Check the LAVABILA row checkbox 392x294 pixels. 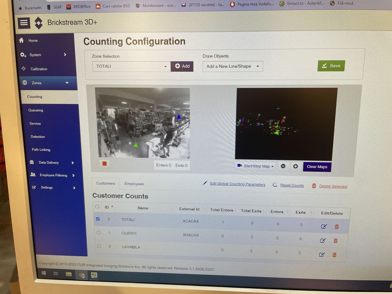click(x=99, y=246)
